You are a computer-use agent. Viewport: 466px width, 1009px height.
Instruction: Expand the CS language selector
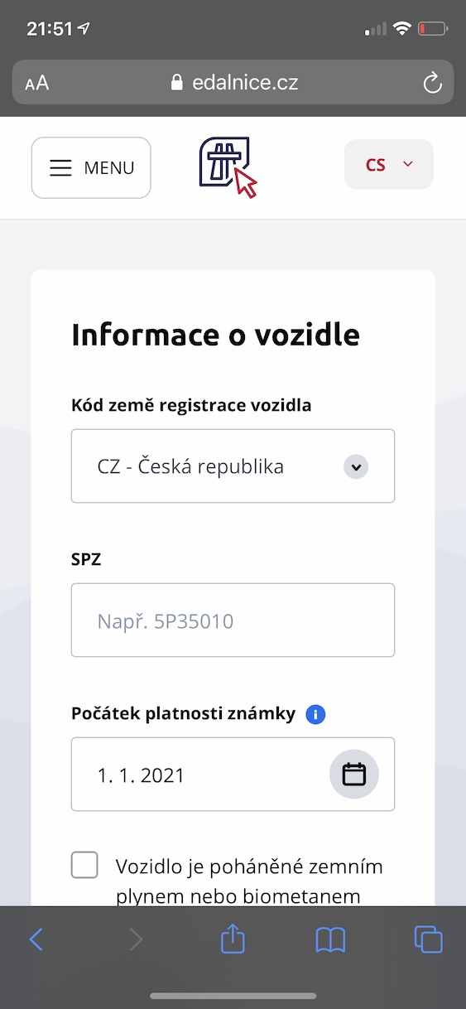[x=388, y=164]
